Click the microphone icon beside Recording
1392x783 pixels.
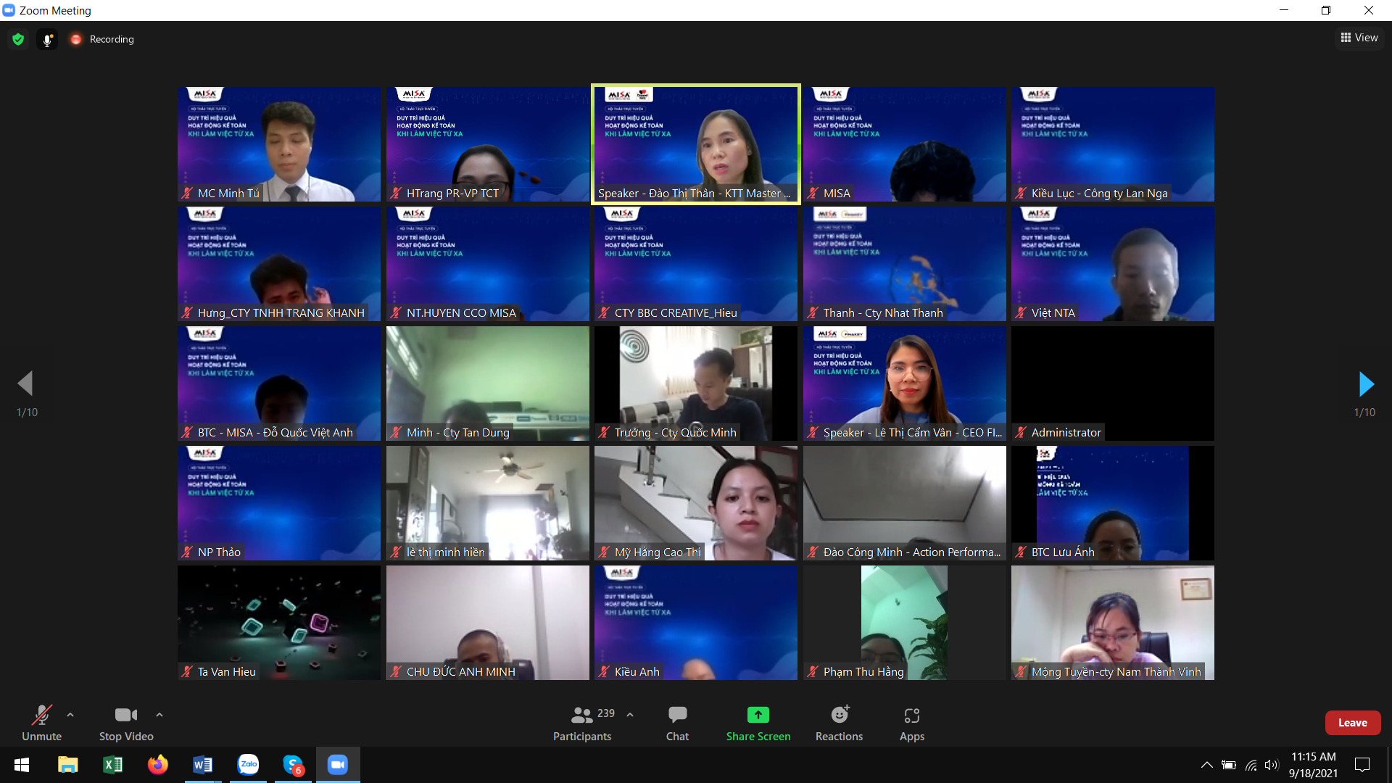pyautogui.click(x=47, y=39)
